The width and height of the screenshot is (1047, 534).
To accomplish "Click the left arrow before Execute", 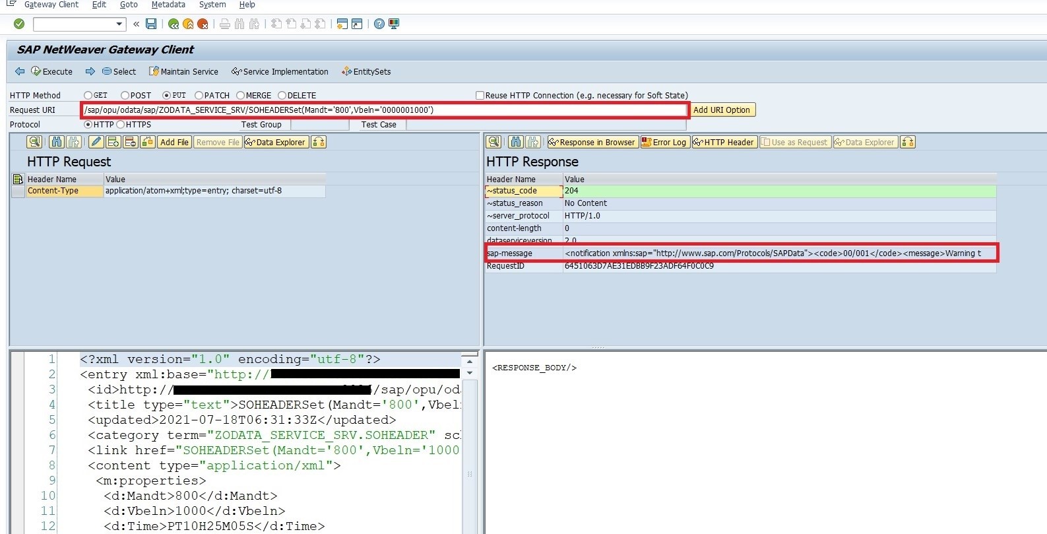I will click(x=20, y=71).
